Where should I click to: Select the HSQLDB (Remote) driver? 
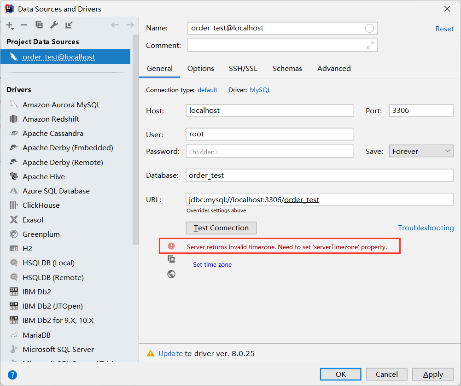click(x=66, y=277)
